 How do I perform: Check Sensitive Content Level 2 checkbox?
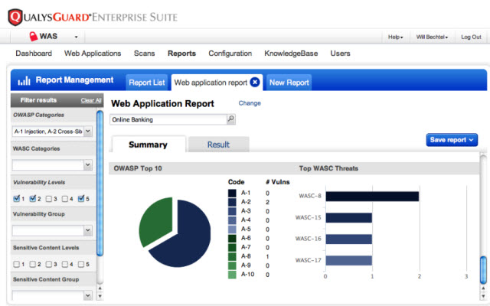click(32, 264)
